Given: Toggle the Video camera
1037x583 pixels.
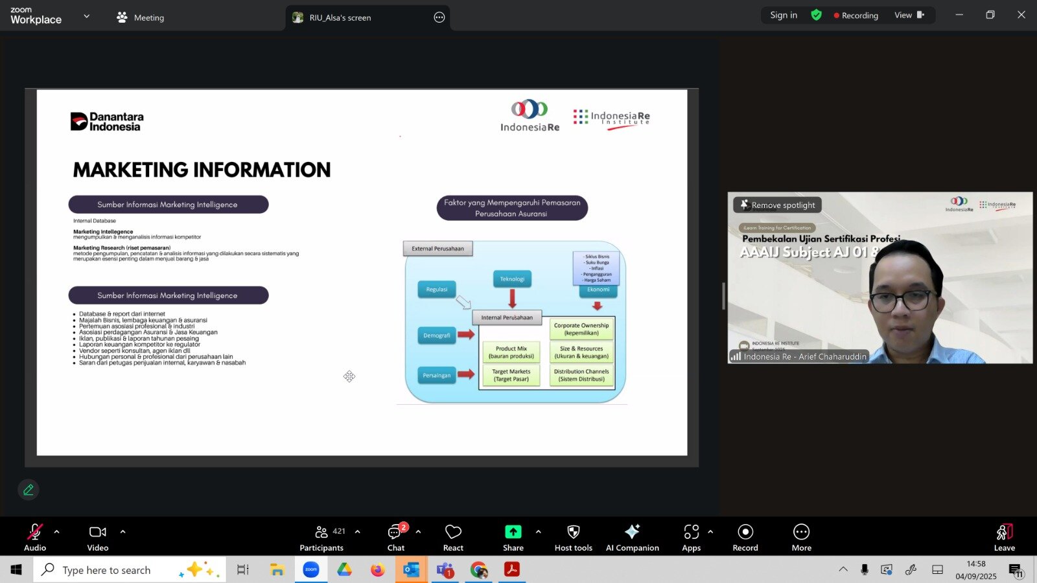Looking at the screenshot, I should 98,538.
